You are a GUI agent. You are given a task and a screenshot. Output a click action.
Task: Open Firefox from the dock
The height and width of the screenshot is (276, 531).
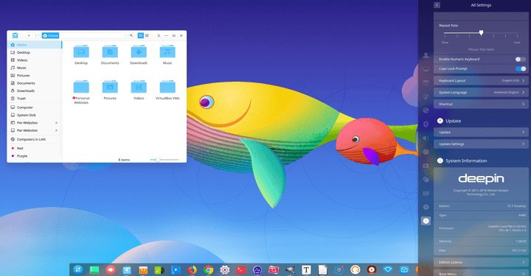point(192,269)
